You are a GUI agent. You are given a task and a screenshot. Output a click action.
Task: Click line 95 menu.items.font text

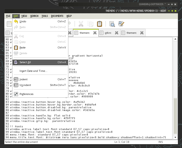click(49, 135)
